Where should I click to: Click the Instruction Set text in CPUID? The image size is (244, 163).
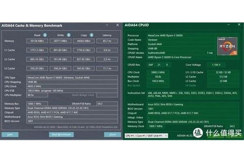point(192,95)
